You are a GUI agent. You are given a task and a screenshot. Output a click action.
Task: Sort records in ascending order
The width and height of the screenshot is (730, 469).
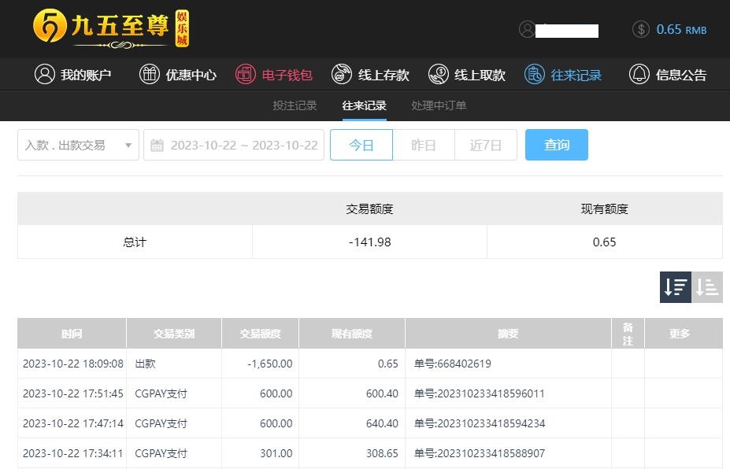(707, 287)
